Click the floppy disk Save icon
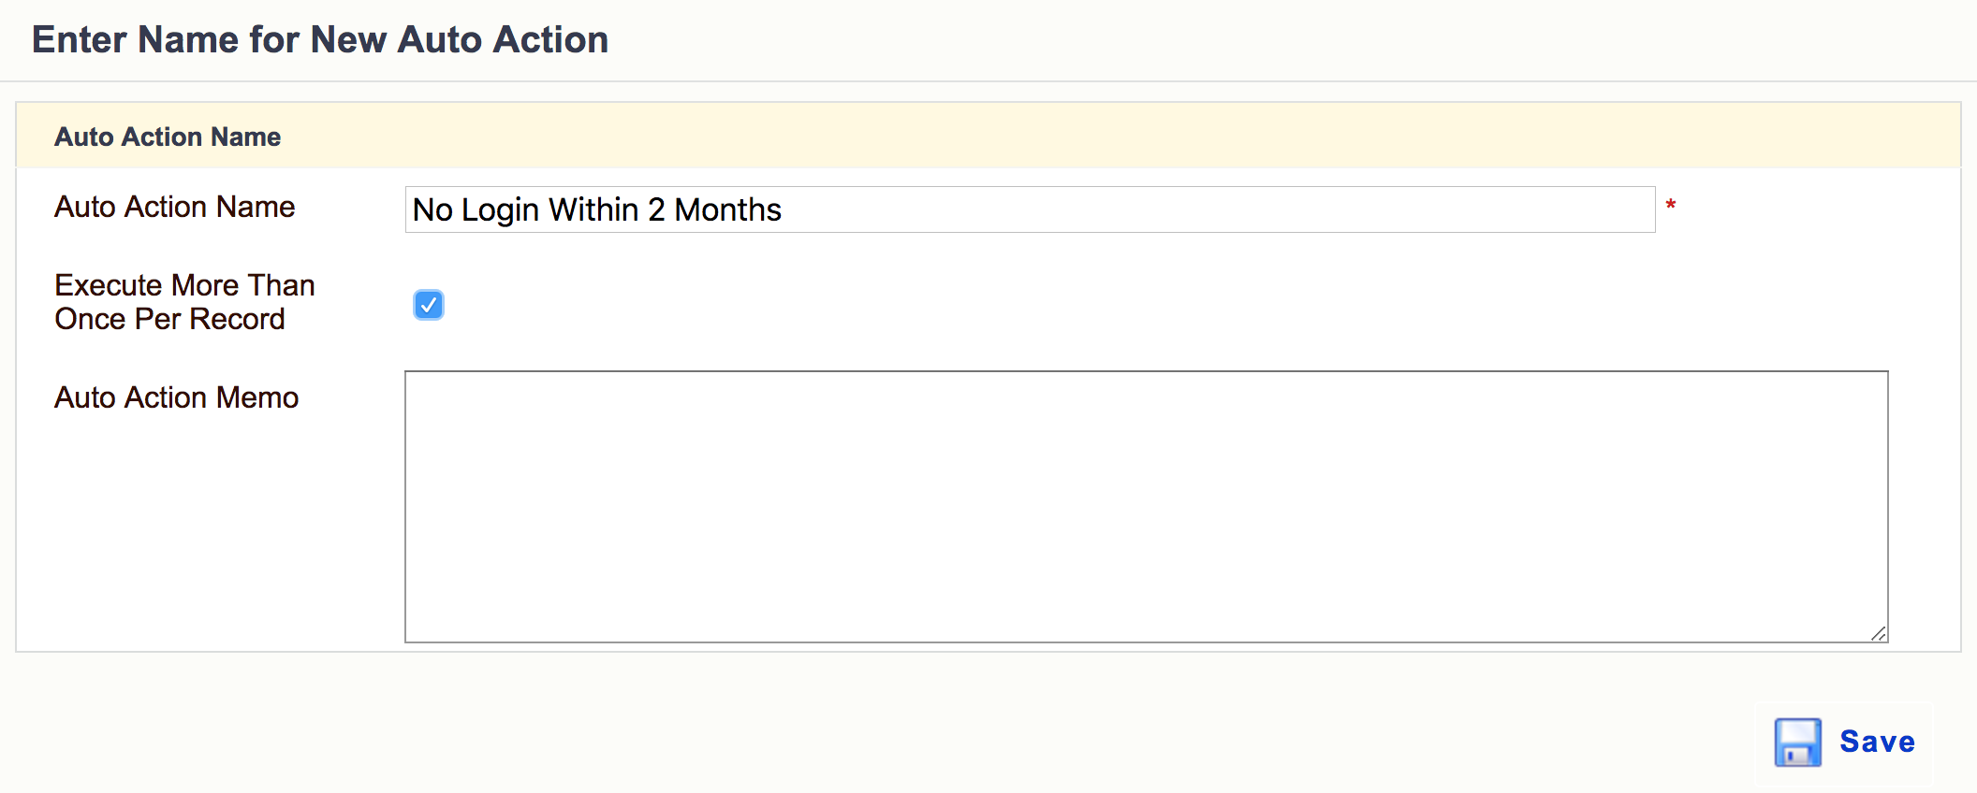The height and width of the screenshot is (793, 1977). click(x=1797, y=743)
